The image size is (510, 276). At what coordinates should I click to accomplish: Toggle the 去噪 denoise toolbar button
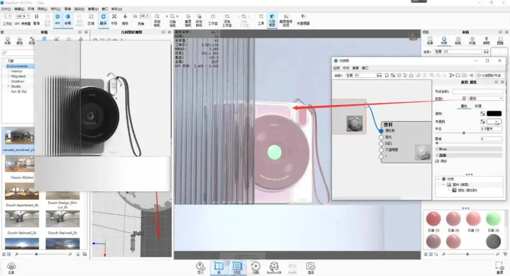(x=68, y=19)
